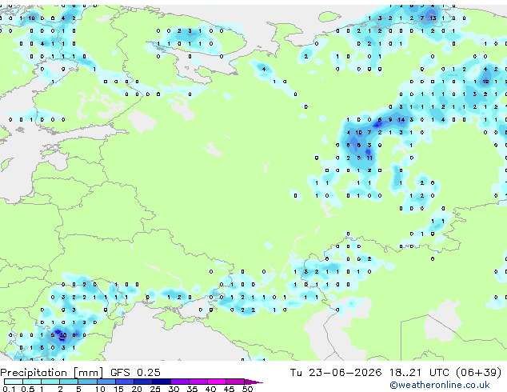The height and width of the screenshot is (392, 507).
Task: Click the 40–45 mm magenta legend box
Action: point(217,382)
